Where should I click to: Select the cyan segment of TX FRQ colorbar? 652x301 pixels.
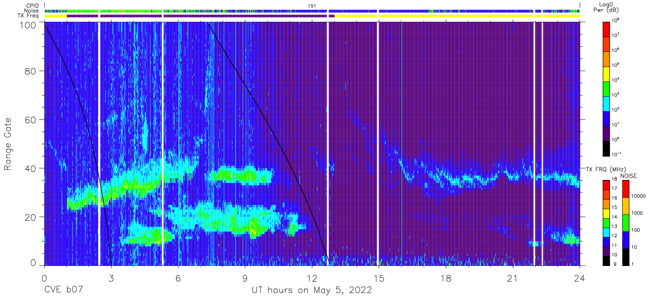pos(607,231)
